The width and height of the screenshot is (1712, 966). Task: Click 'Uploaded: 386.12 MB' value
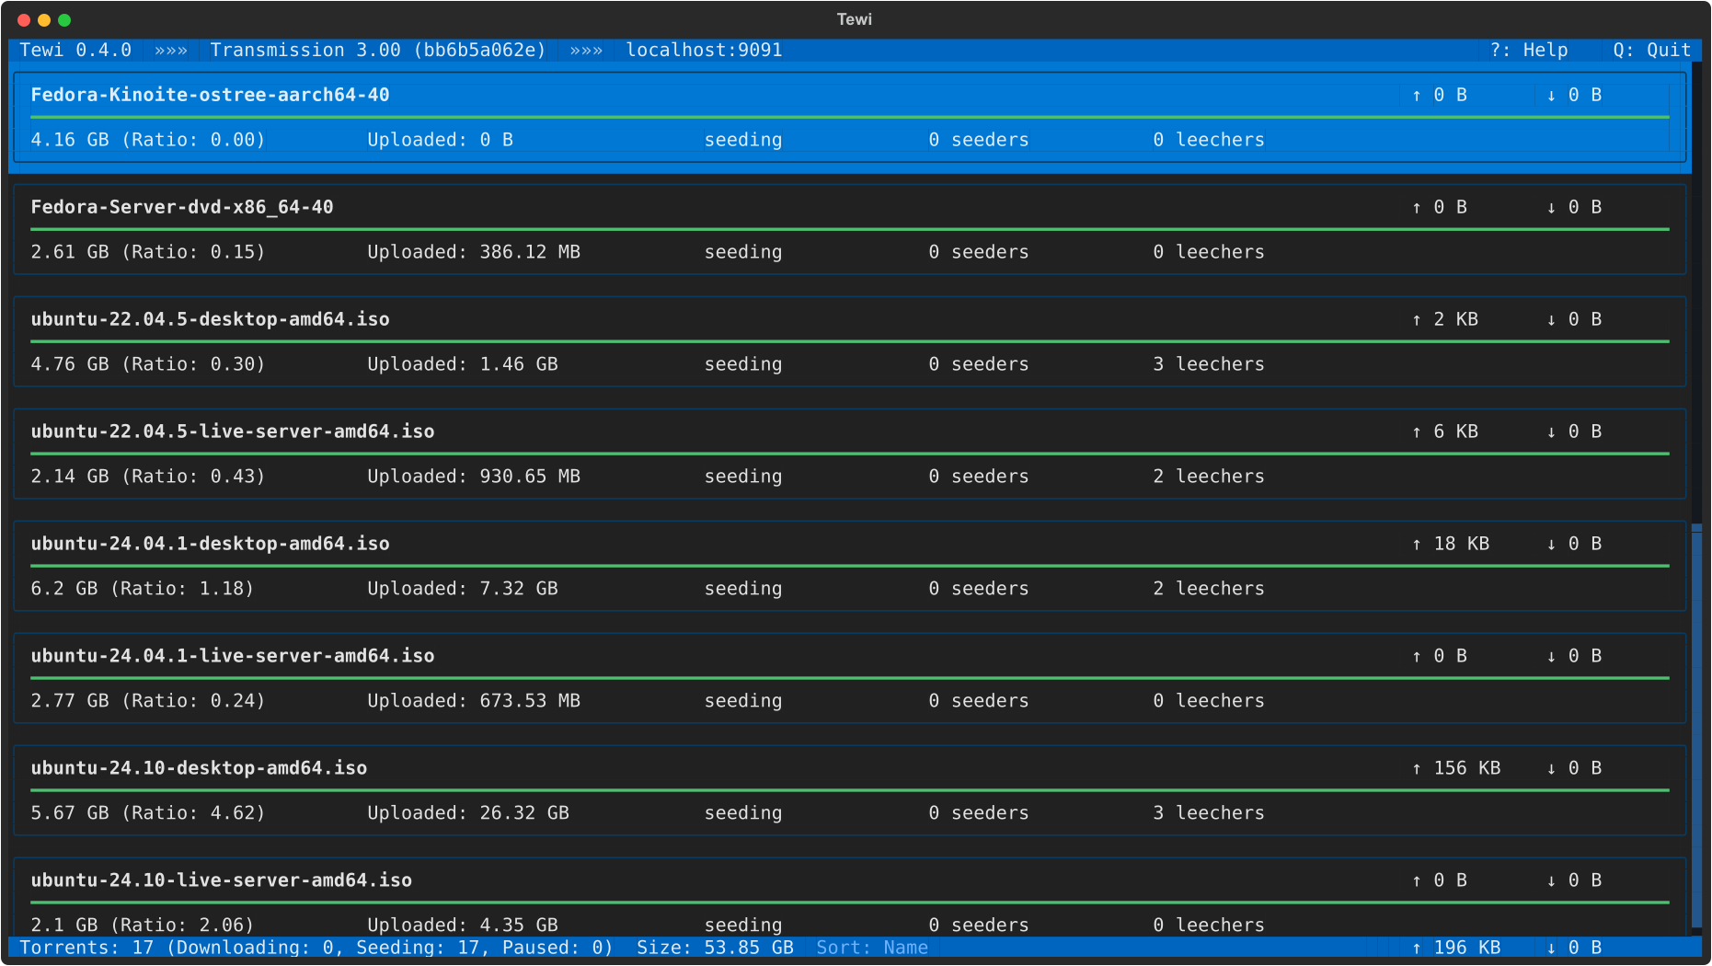(474, 252)
